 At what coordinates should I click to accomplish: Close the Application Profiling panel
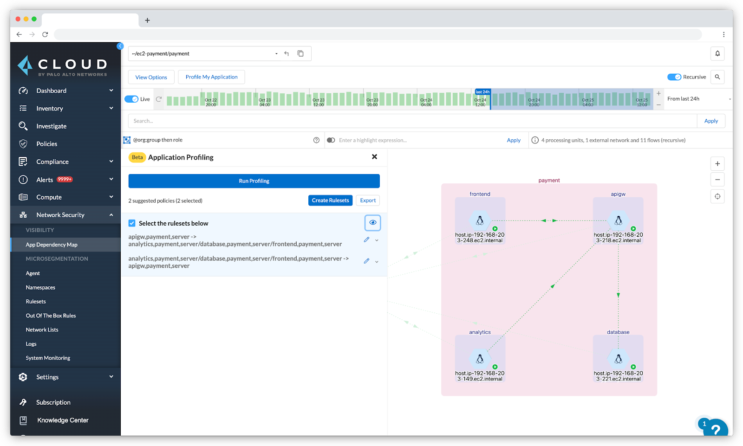[x=374, y=157]
